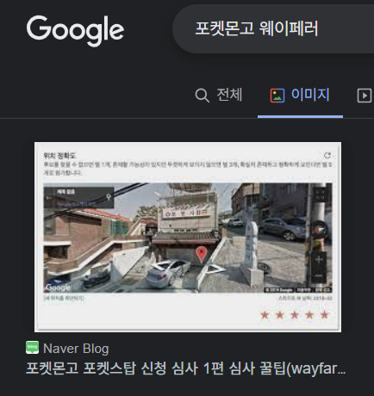This screenshot has height=396, width=374.
Task: Select the 이미지 tab
Action: [300, 95]
